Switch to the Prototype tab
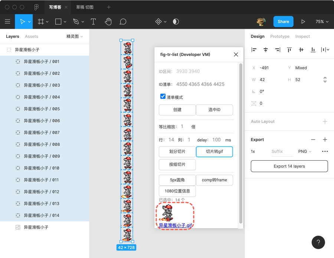 tap(280, 36)
